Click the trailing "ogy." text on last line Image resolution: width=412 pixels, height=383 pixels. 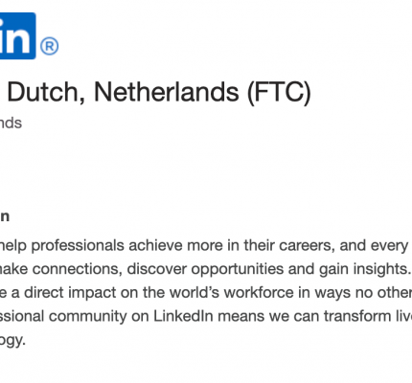coord(12,340)
